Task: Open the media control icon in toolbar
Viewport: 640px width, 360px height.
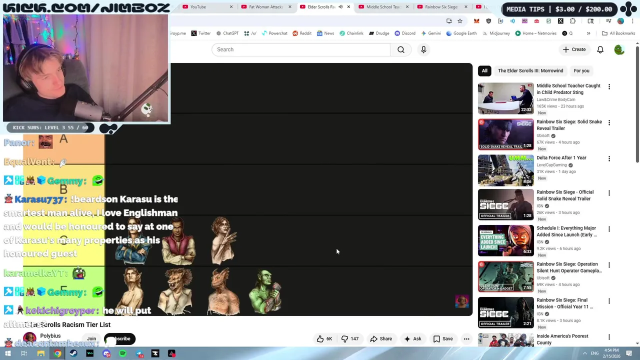Action: [x=608, y=21]
